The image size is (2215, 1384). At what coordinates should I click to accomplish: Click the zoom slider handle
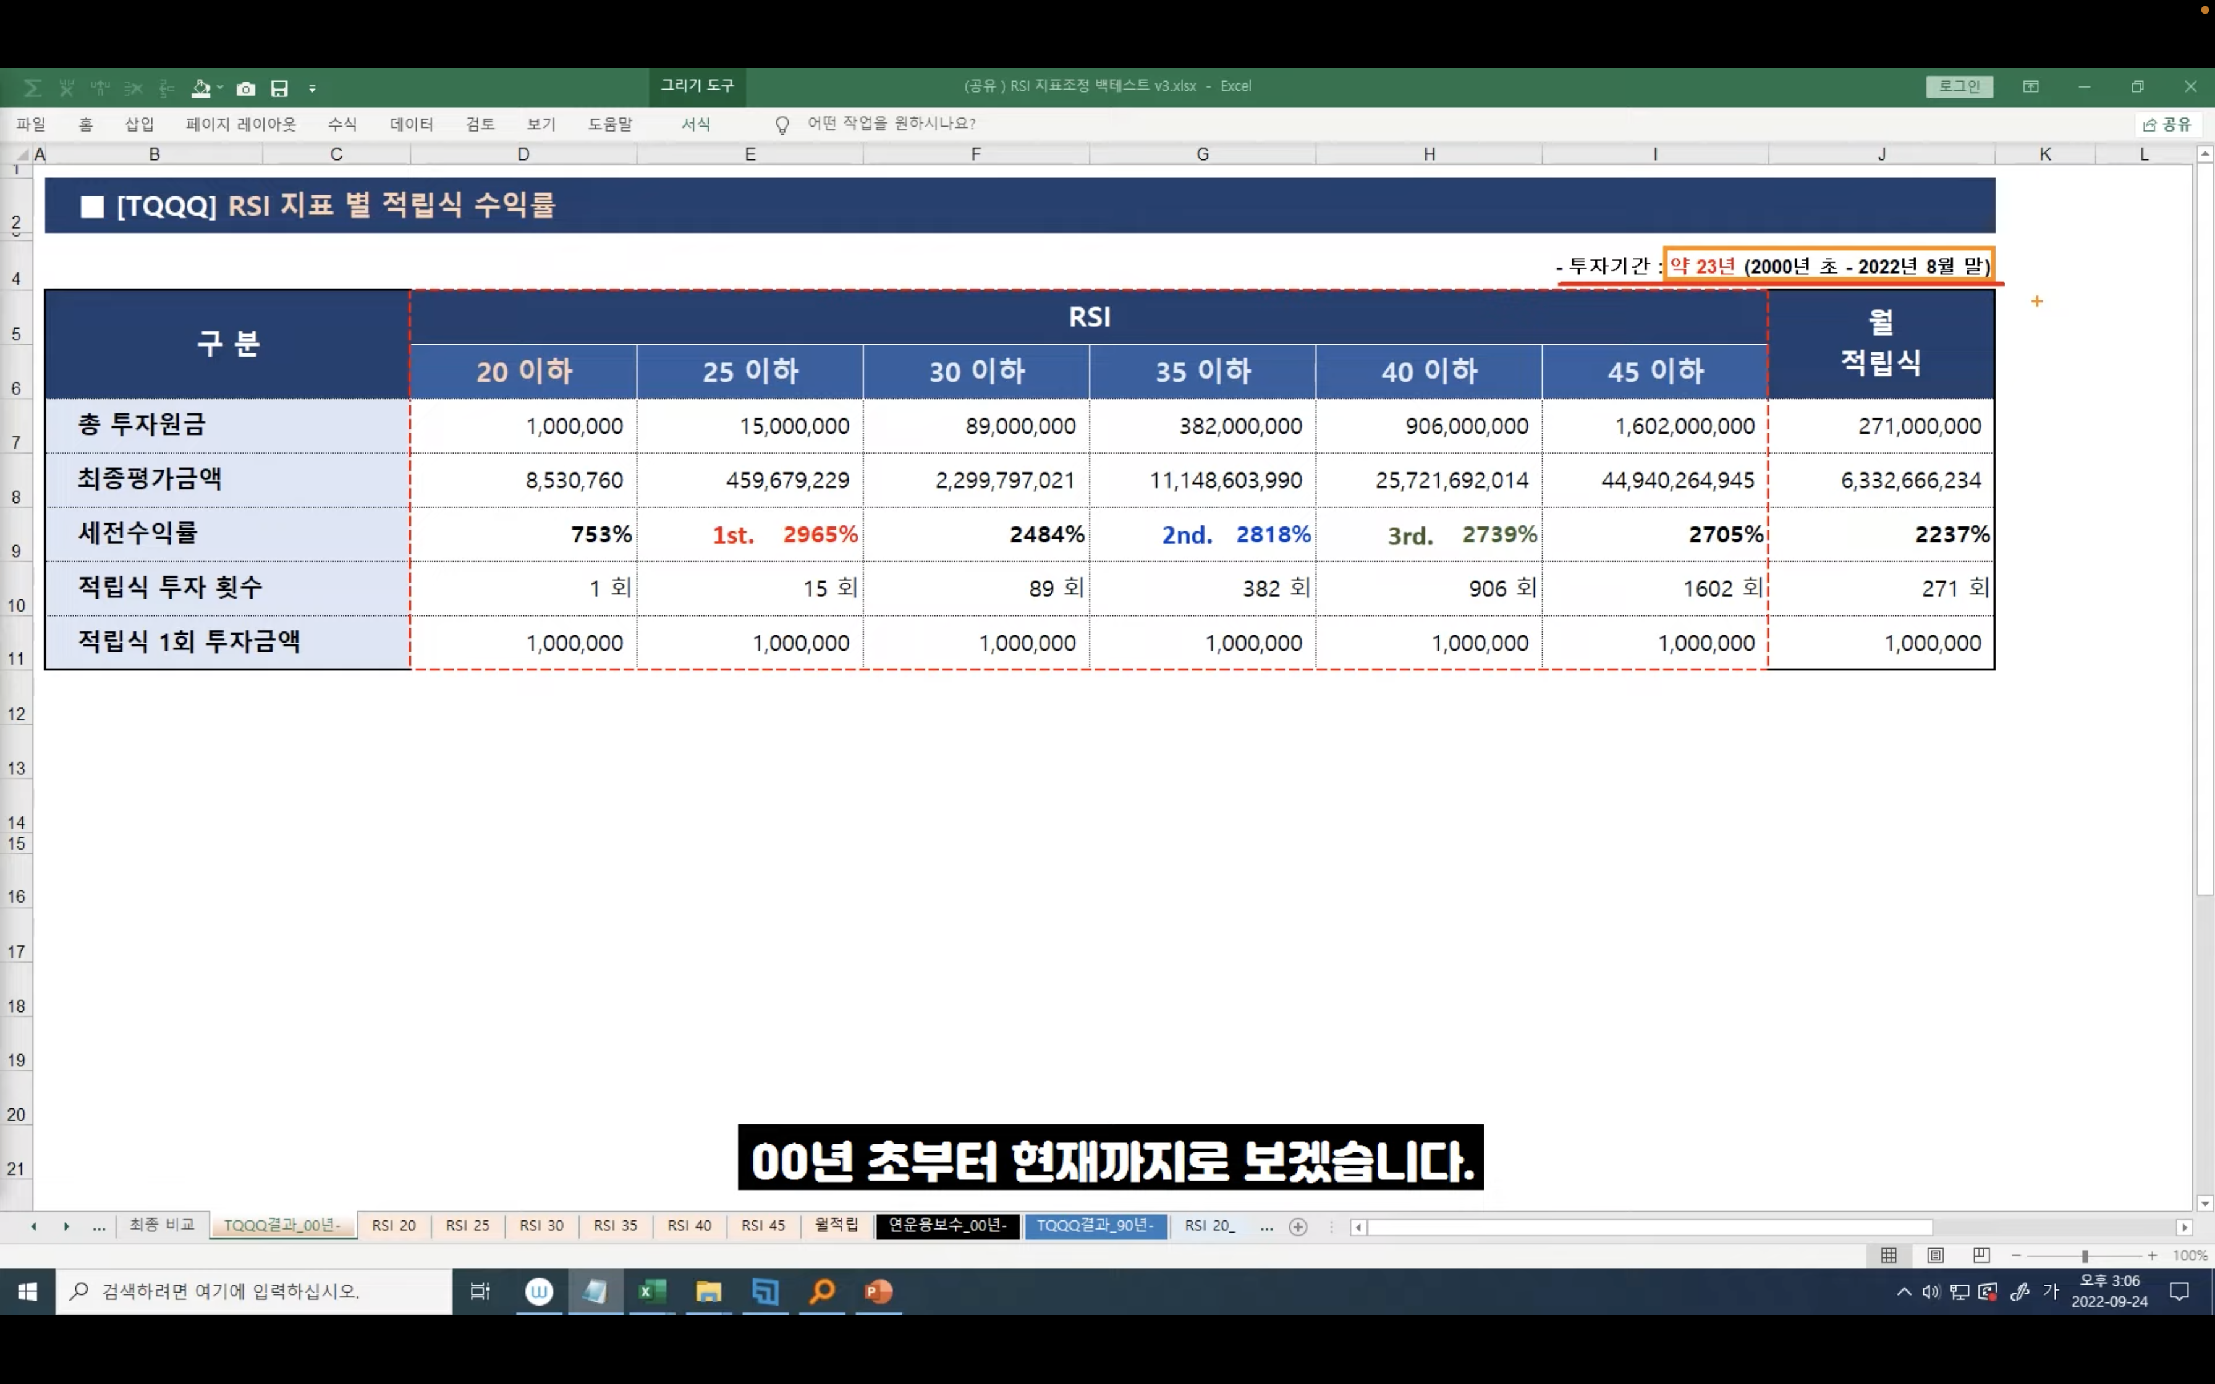(x=2085, y=1256)
